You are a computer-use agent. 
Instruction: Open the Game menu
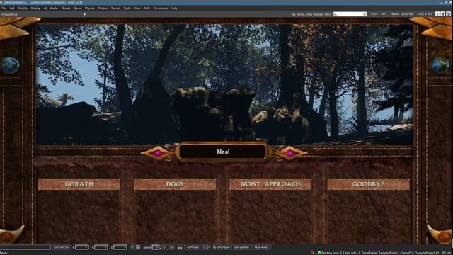point(77,8)
